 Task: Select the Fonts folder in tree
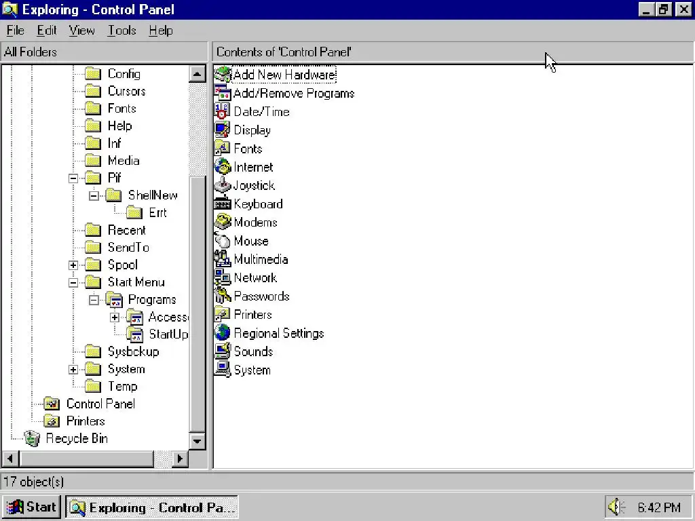click(x=122, y=109)
